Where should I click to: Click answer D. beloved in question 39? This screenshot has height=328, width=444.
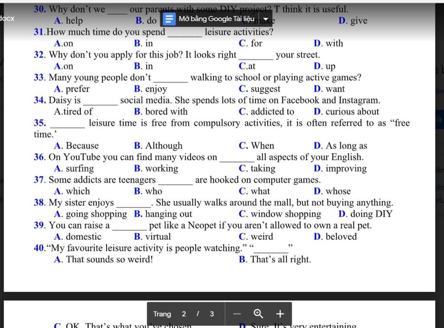(335, 236)
